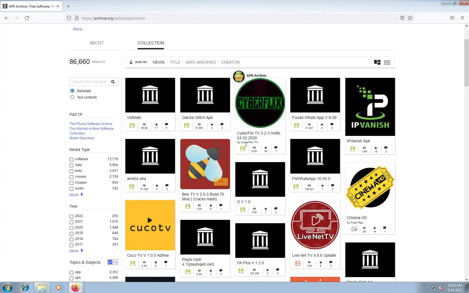
Task: Select the Text contents search option
Action: [72, 97]
